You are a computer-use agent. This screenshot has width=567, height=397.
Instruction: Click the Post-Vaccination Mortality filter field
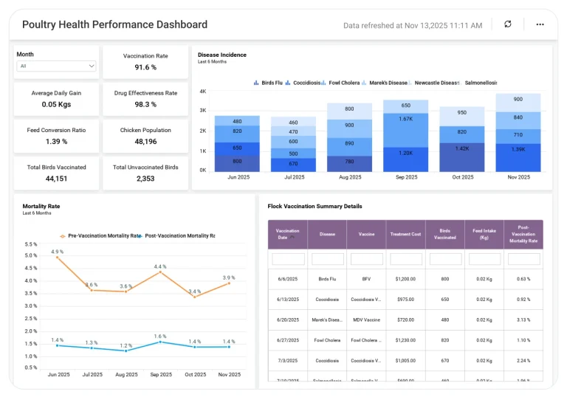pos(524,259)
